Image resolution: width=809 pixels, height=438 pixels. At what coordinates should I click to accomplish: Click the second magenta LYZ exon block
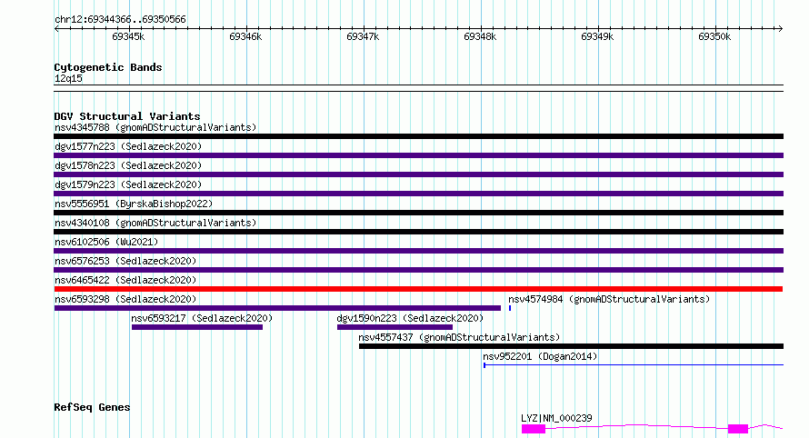tap(738, 429)
